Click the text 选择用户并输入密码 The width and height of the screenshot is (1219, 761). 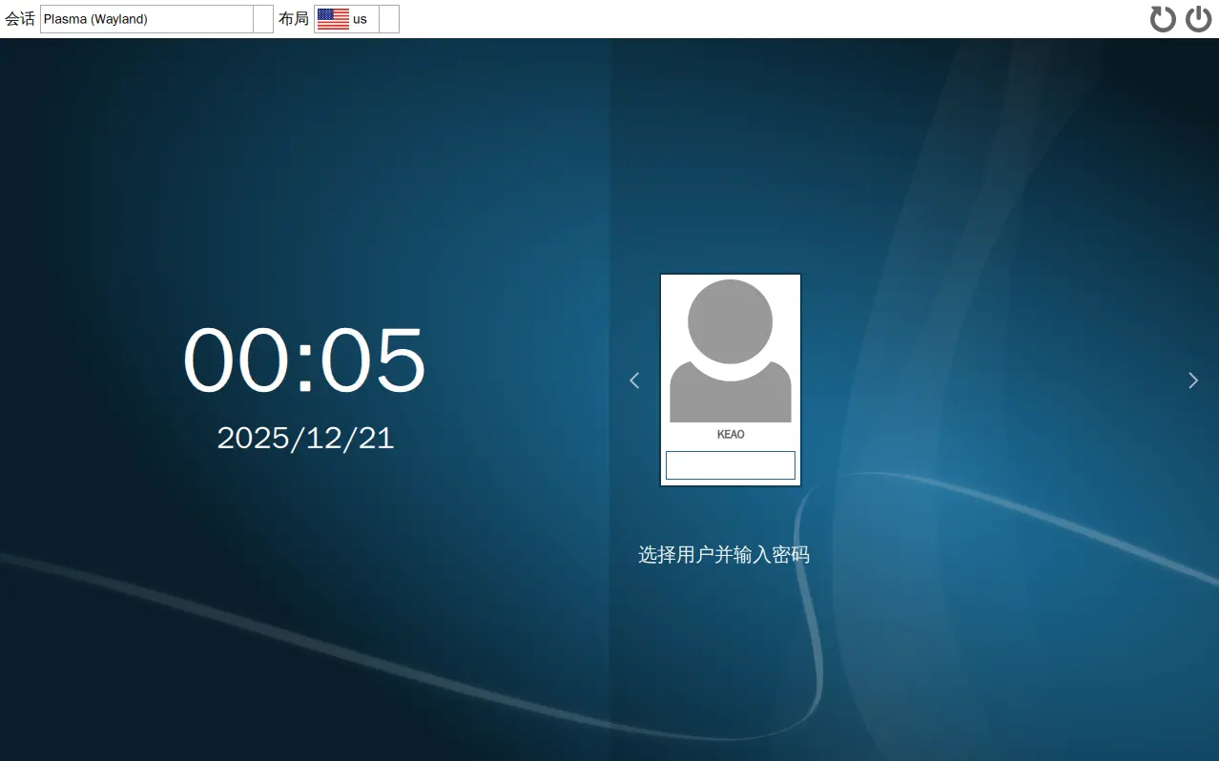click(724, 554)
